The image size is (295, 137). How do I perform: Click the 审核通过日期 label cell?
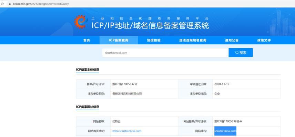click(195, 84)
